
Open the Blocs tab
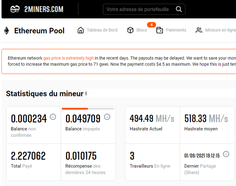pos(137,30)
